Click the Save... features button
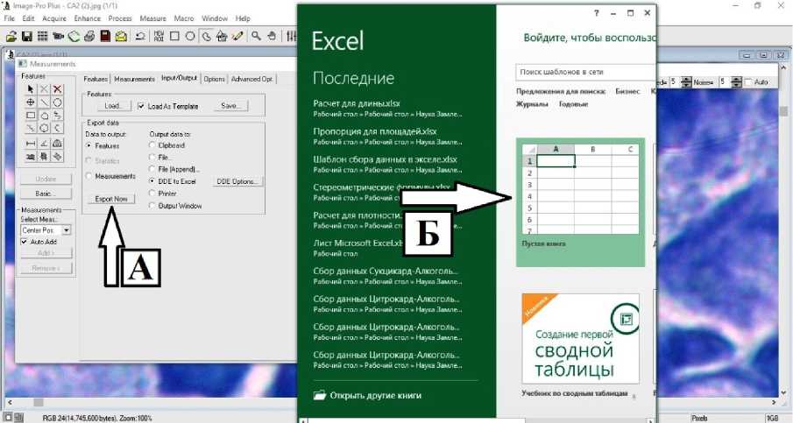This screenshot has width=793, height=423. [230, 106]
